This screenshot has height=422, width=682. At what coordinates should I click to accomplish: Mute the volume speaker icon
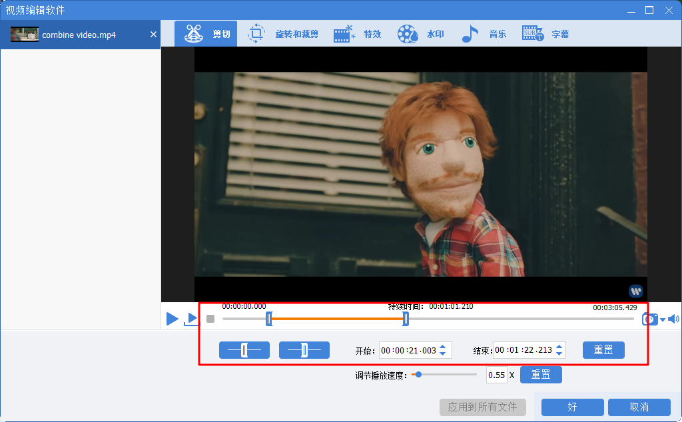tap(673, 319)
